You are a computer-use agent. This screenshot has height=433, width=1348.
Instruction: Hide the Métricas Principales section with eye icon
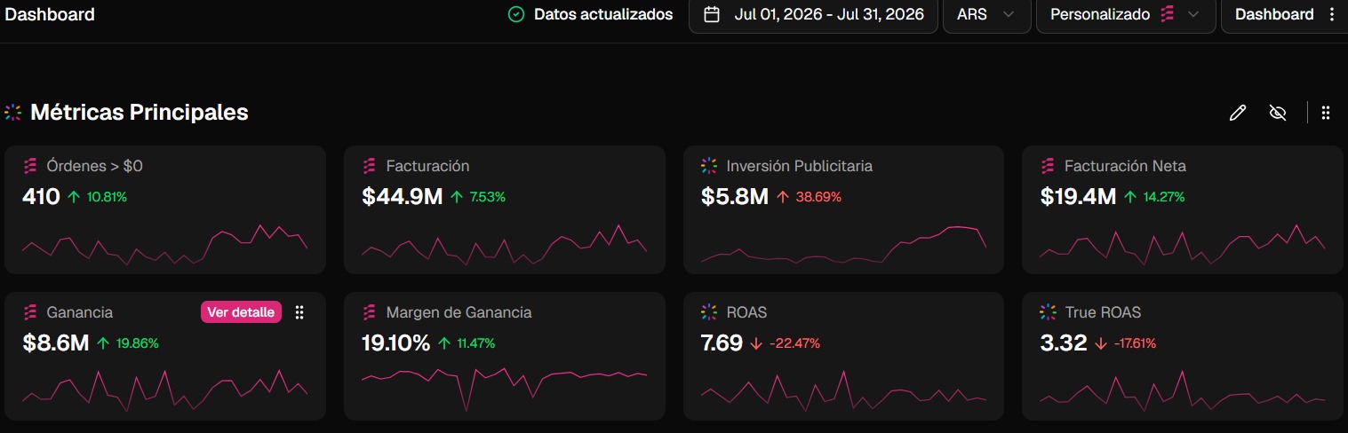[x=1278, y=113]
